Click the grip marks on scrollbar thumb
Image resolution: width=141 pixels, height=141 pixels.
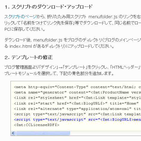click(43, 133)
